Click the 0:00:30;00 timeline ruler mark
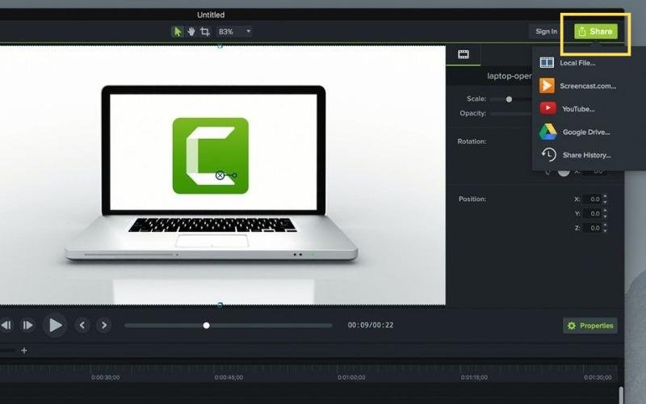646x404 pixels. pos(106,377)
